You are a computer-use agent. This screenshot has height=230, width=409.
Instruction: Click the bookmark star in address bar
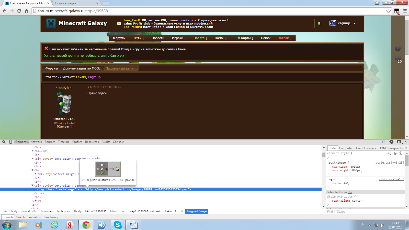(x=388, y=11)
